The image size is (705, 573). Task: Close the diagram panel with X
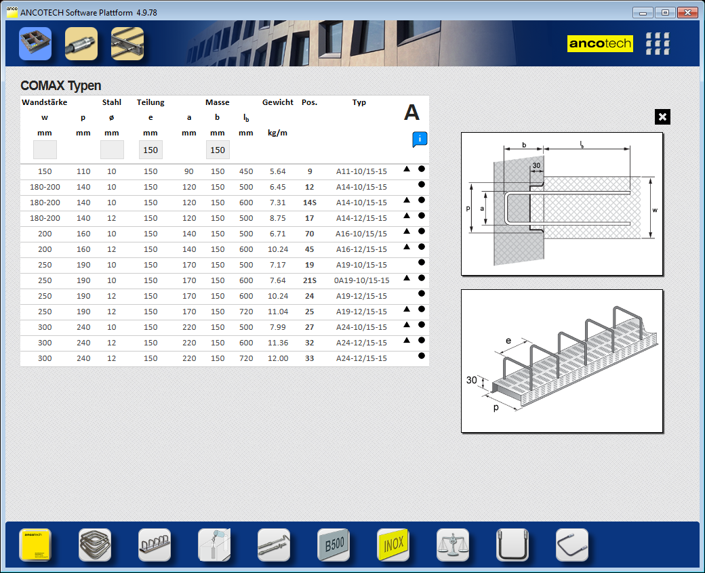pos(663,117)
